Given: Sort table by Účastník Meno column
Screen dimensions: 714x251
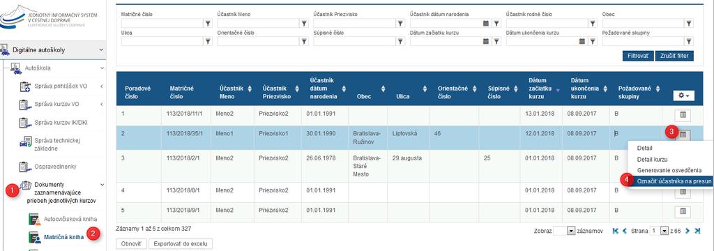Looking at the screenshot, I should click(x=249, y=89).
